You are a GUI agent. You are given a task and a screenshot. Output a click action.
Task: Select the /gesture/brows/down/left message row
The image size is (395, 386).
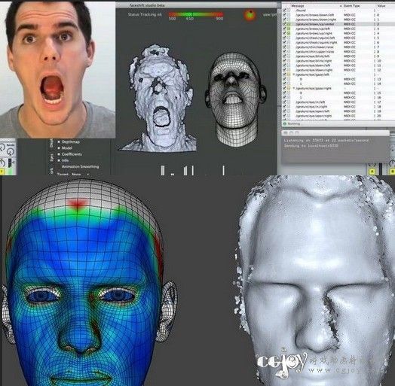338,15
